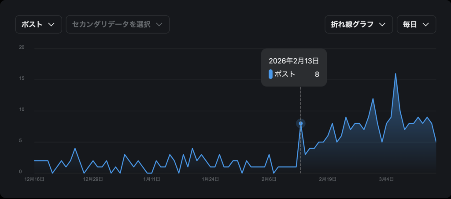Screen dimensions: 451x199
Task: Click the 2026年2月13日 date in tooltip
Action: point(294,61)
